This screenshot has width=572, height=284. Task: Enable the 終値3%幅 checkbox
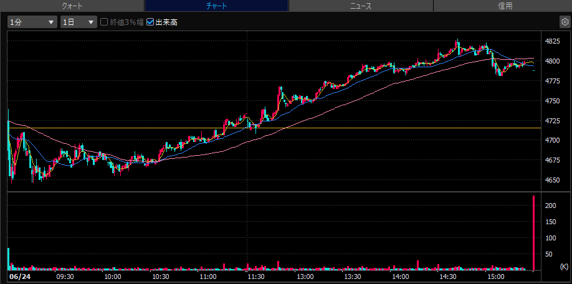pos(104,22)
